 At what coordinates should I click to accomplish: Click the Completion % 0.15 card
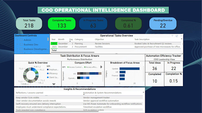tap(173, 79)
